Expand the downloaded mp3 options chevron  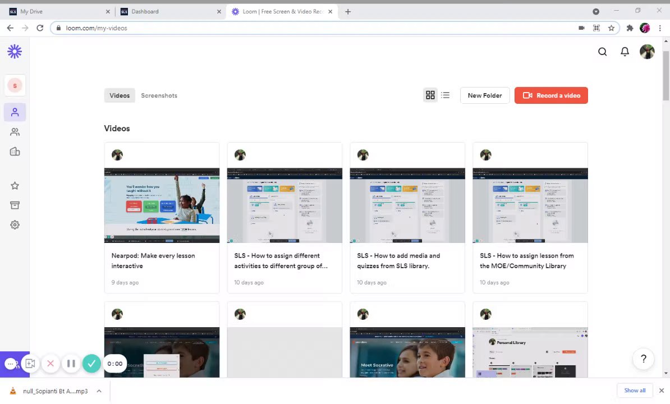pos(99,391)
